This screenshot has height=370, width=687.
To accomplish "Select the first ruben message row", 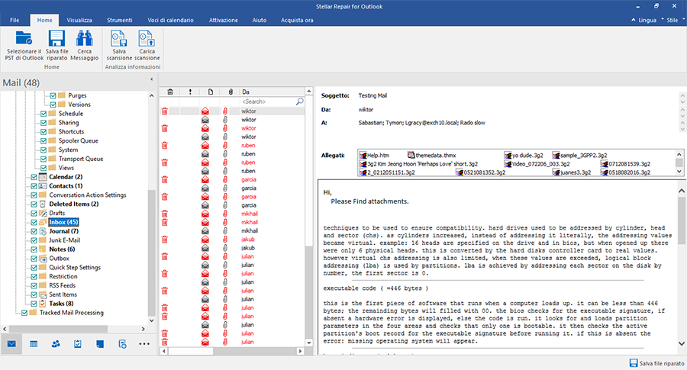I will click(x=232, y=146).
